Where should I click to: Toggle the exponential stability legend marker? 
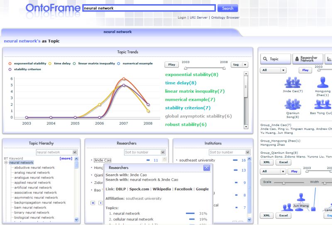tap(10, 64)
